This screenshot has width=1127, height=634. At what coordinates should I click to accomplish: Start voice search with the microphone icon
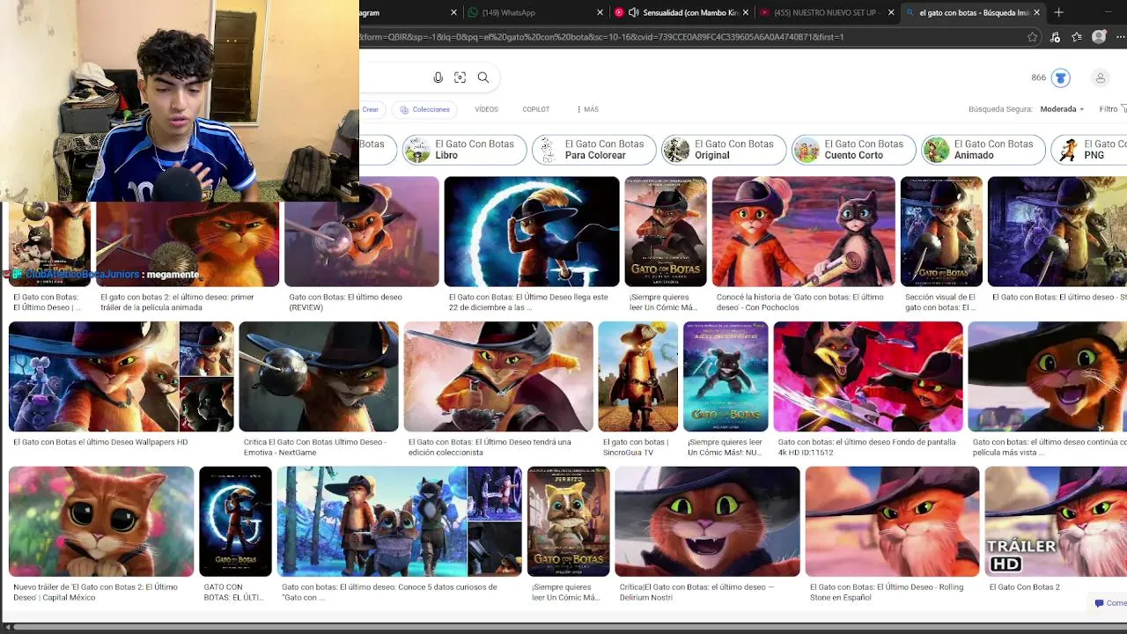coord(438,77)
